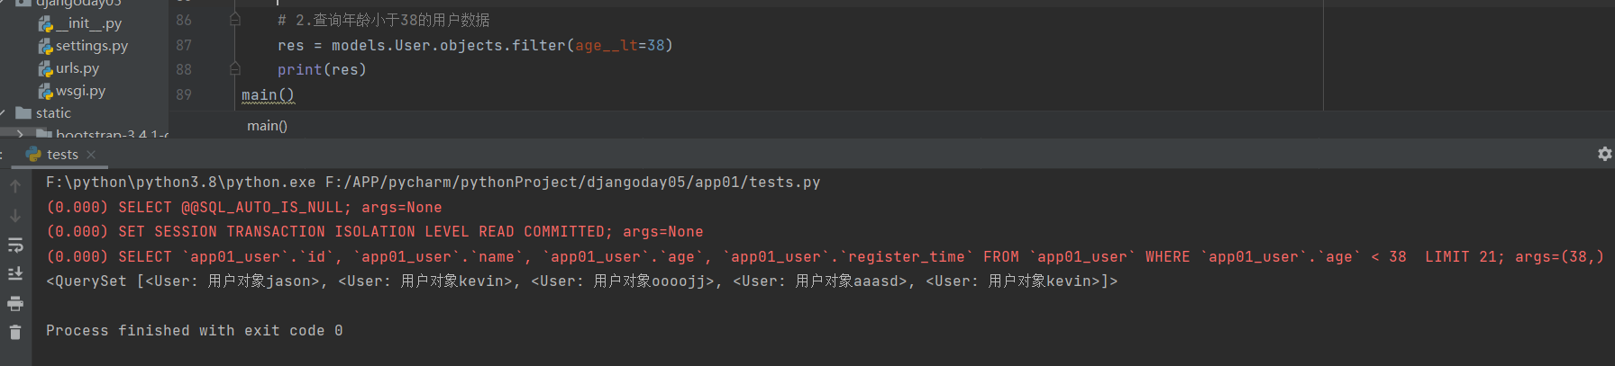Open __init__.py in the project tree

coord(87,23)
